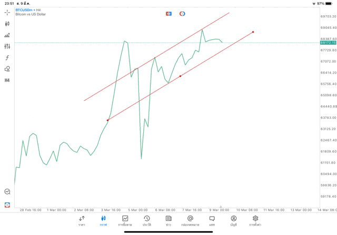
Task: Open the ประวัติ history tab
Action: (x=147, y=220)
